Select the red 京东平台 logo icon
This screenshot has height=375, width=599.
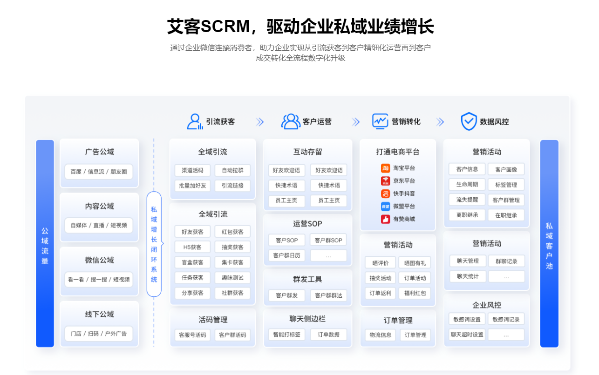385,181
